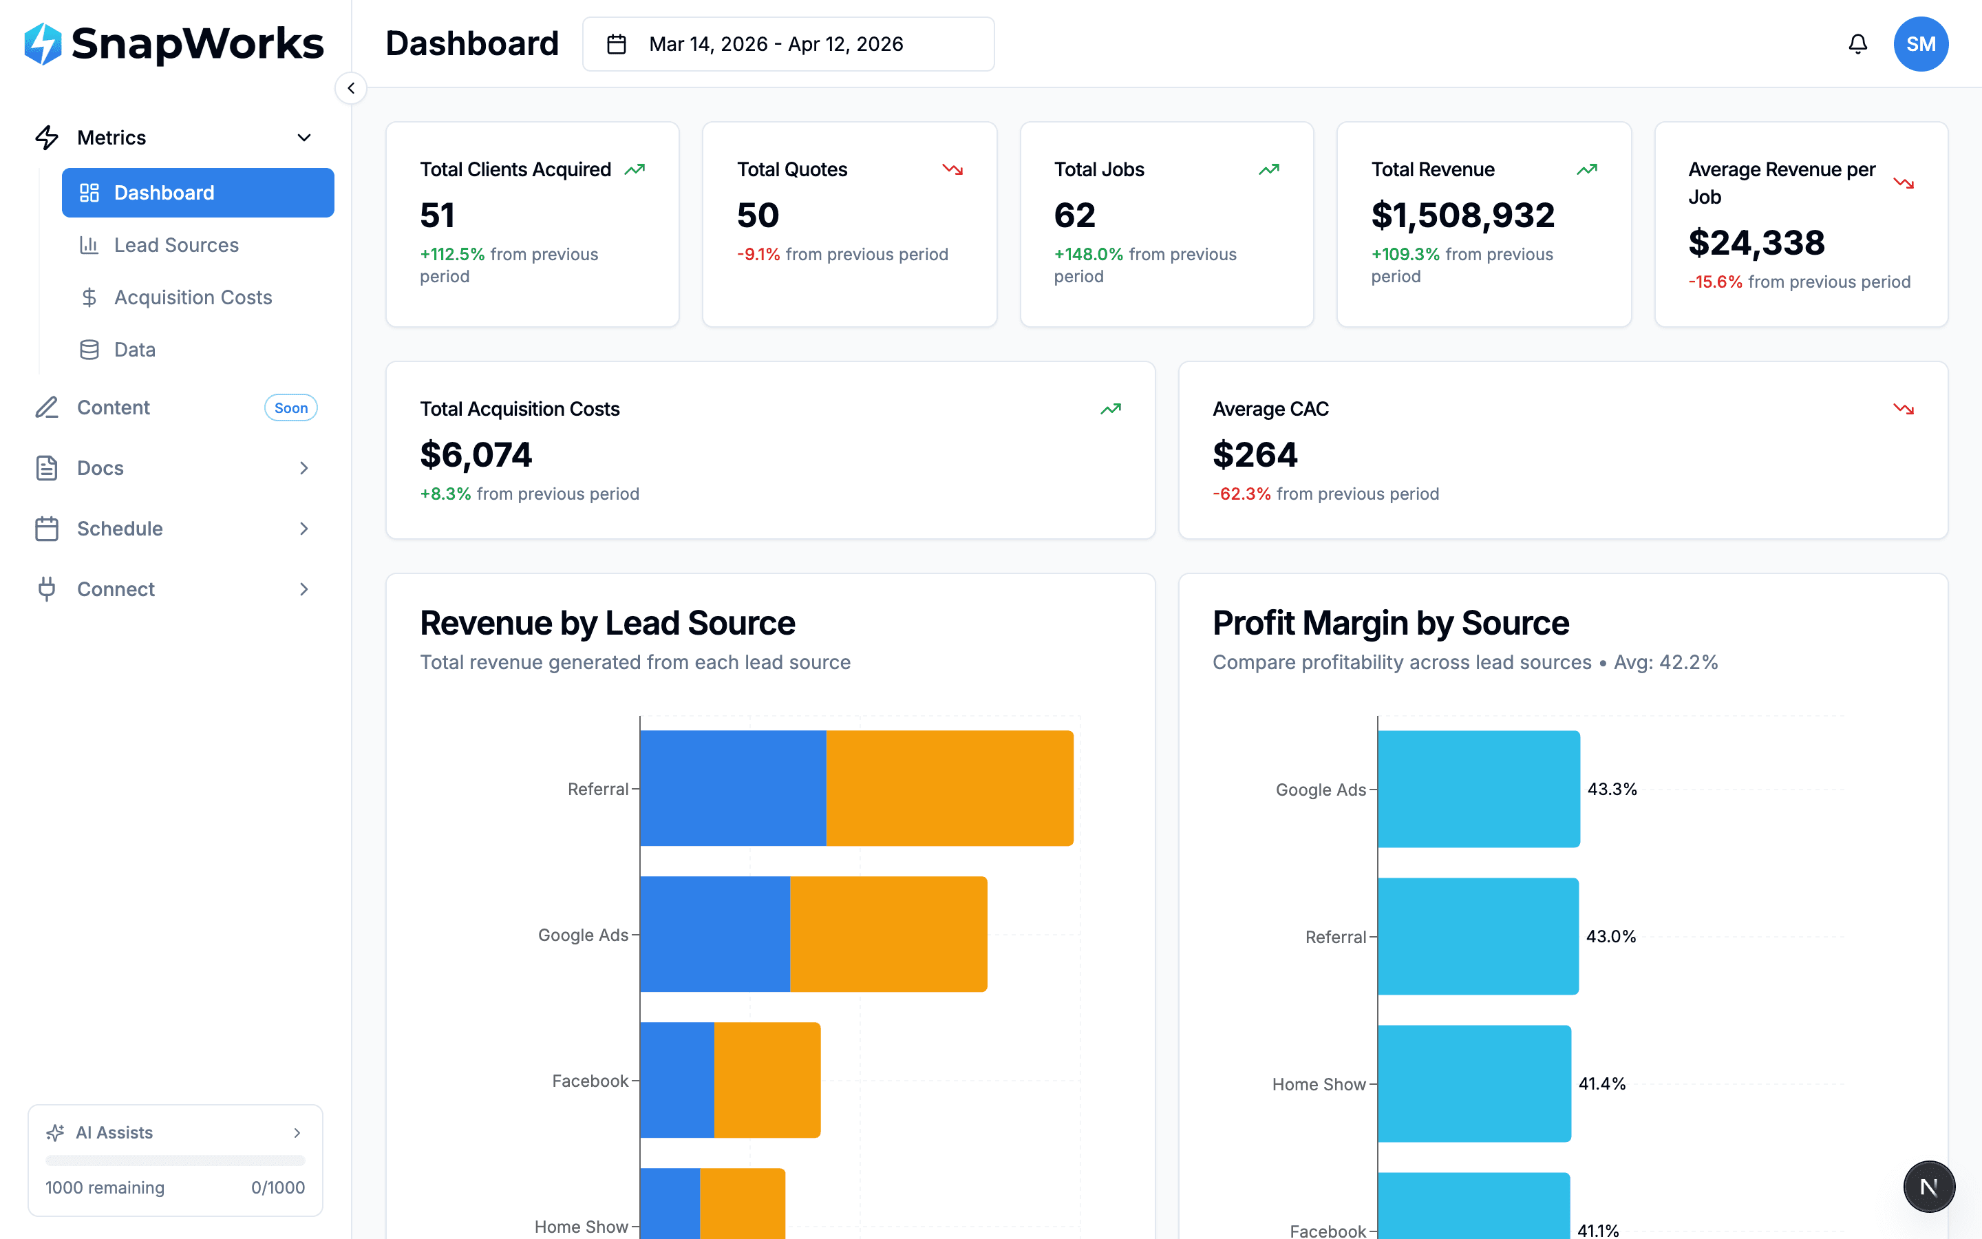
Task: Open the SM profile avatar menu
Action: click(1921, 43)
